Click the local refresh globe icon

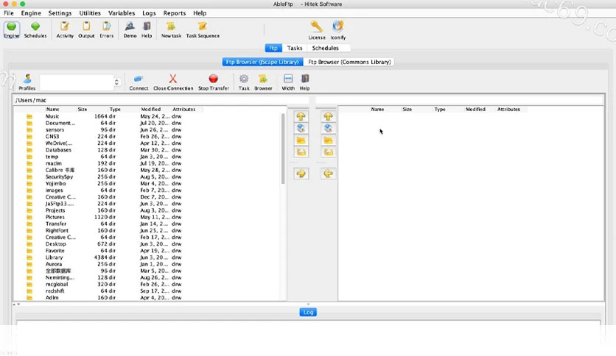pyautogui.click(x=301, y=128)
